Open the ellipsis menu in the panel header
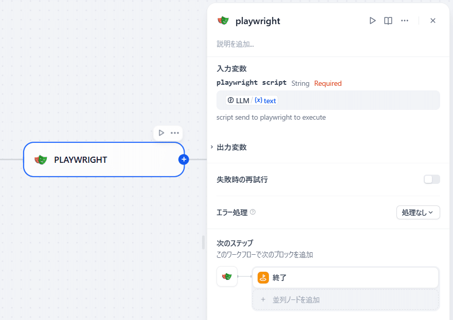Viewport: 453px width, 320px height. (404, 21)
